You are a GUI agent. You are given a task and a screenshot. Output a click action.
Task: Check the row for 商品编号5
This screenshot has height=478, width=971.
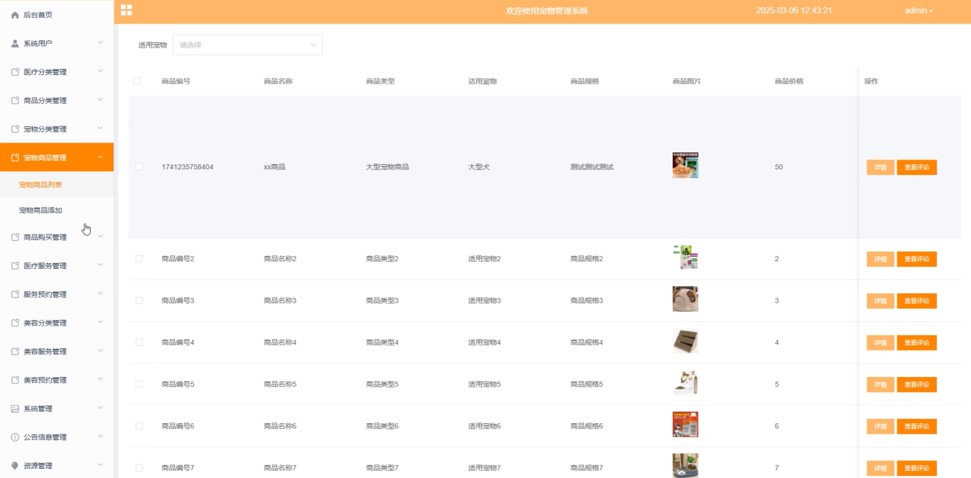139,384
